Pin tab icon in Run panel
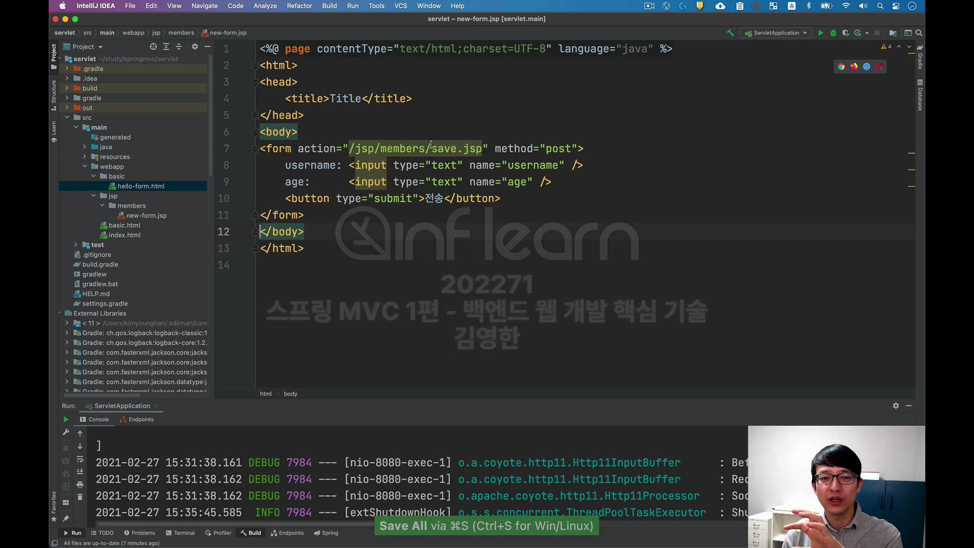 tap(65, 519)
